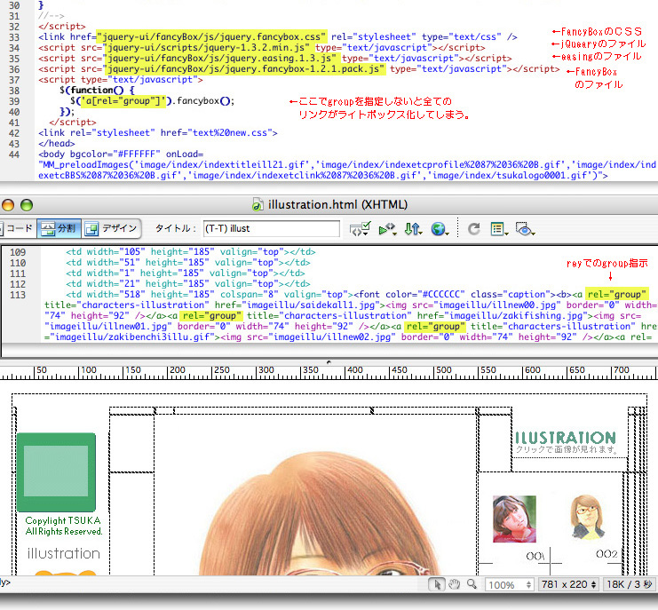The width and height of the screenshot is (658, 610).
Task: Open the validate markup dropdown icon
Action: coord(360,229)
